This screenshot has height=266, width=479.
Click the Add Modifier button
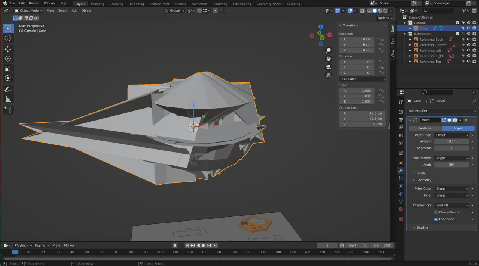pos(442,111)
